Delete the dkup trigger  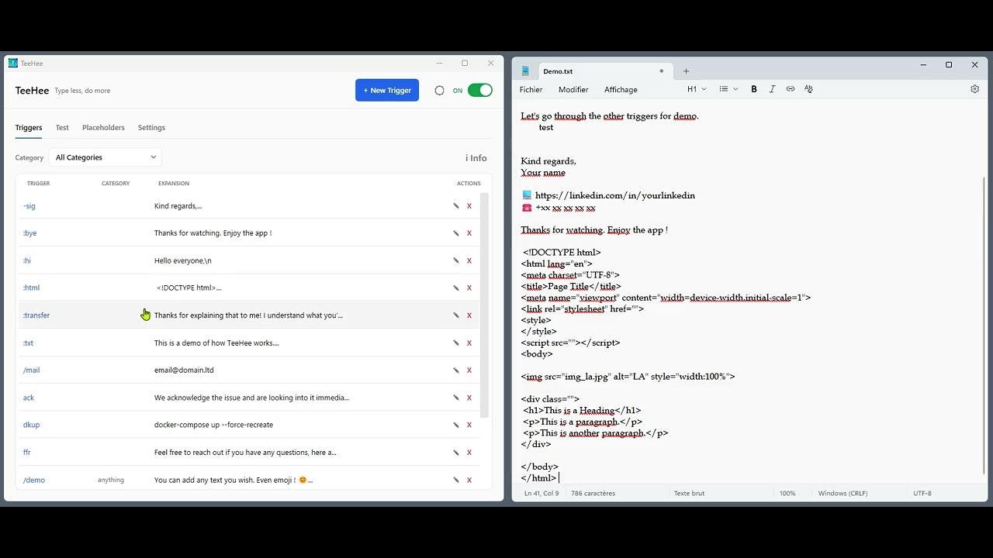[x=469, y=425]
